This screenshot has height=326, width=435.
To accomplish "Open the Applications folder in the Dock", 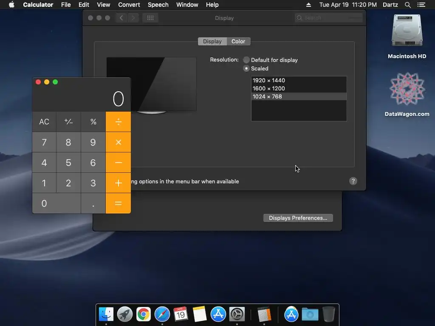I will (291, 315).
